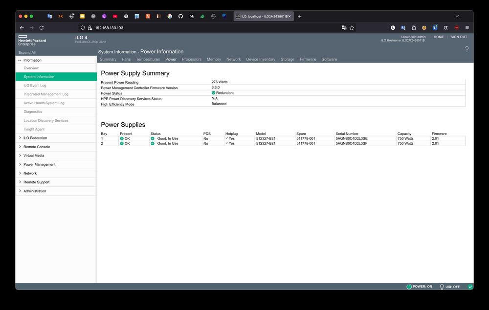This screenshot has width=489, height=310.
Task: Expand the Virtual Media section
Action: point(20,155)
